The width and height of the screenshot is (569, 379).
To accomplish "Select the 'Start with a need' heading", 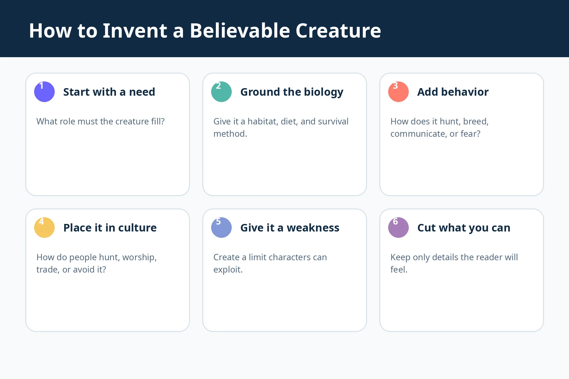I will (109, 92).
